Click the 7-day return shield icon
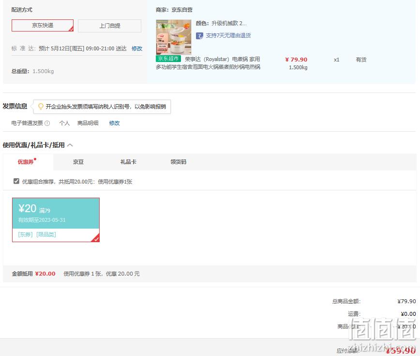 click(x=199, y=36)
